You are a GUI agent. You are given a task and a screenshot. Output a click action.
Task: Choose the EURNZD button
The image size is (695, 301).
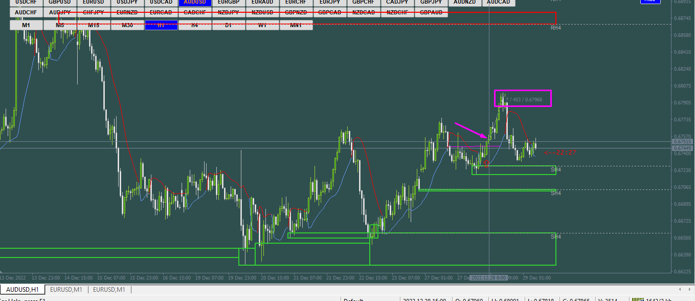(127, 12)
